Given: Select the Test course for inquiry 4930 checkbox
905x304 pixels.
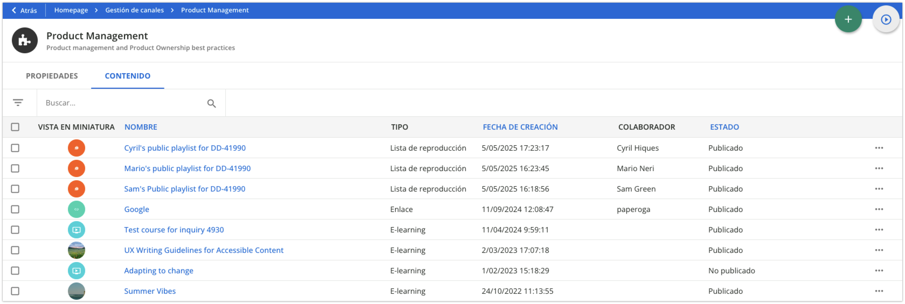Looking at the screenshot, I should tap(15, 230).
